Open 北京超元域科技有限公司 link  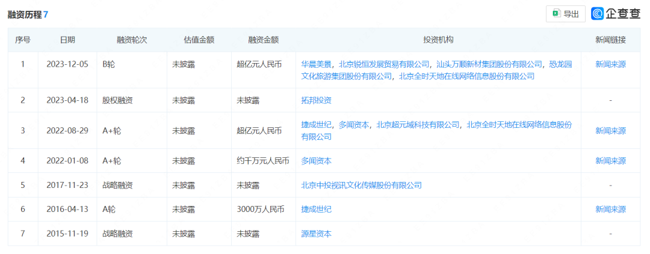coord(418,124)
